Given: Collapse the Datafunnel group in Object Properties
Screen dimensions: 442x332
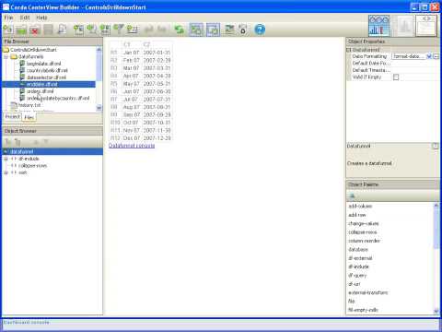Looking at the screenshot, I should [349, 50].
